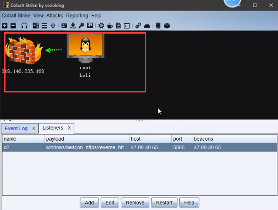Image resolution: width=278 pixels, height=210 pixels.
Task: Switch to the session table list icon
Action: 44,26
